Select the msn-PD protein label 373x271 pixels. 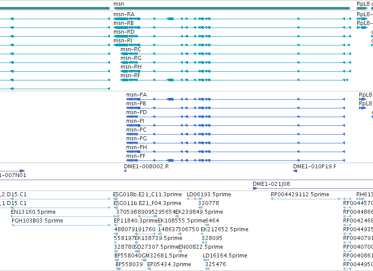(137, 112)
